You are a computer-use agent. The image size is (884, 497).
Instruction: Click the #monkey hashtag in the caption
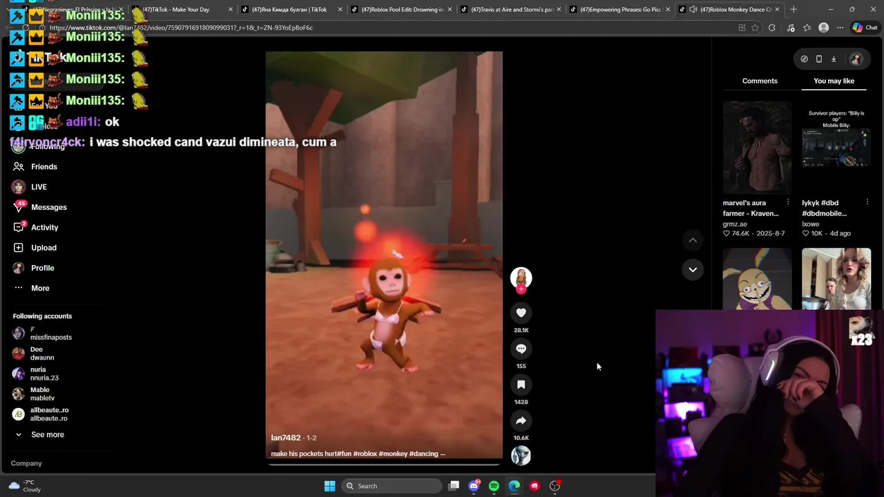[x=392, y=454]
